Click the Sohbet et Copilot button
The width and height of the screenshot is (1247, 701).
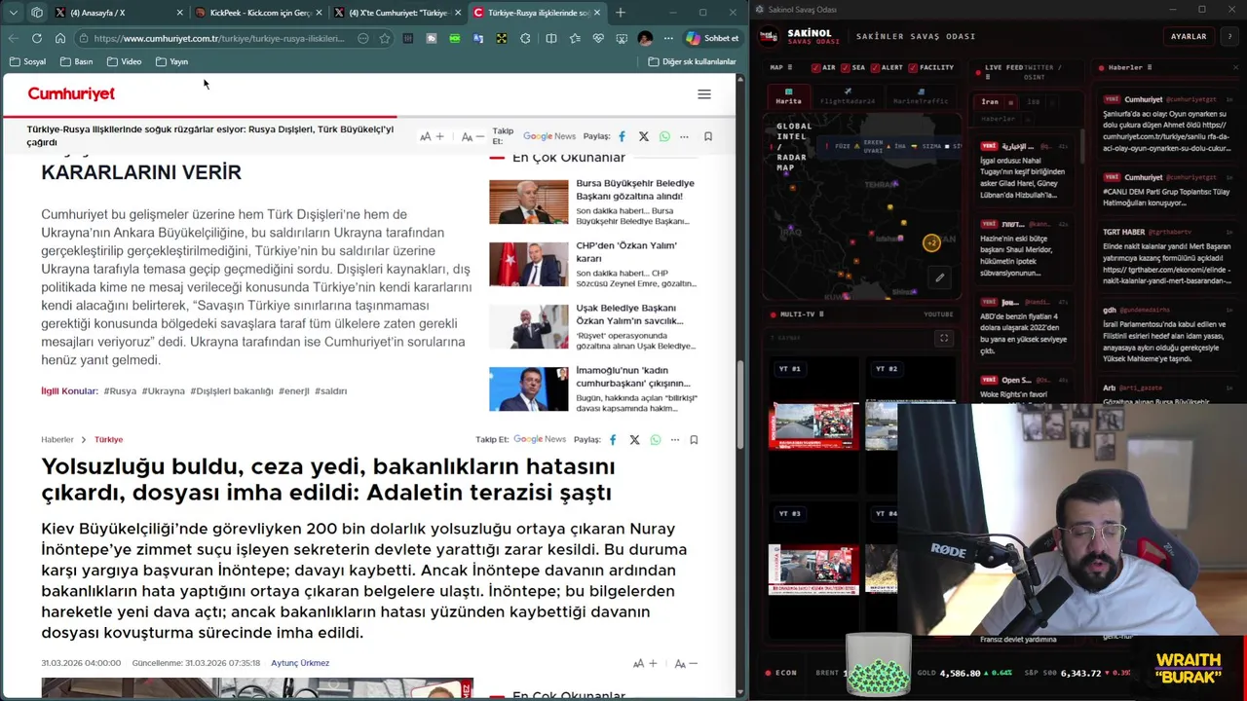712,38
